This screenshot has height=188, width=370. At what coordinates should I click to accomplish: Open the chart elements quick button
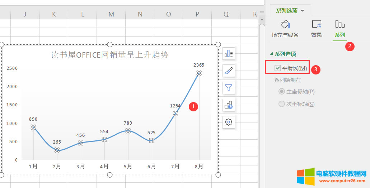point(229,54)
